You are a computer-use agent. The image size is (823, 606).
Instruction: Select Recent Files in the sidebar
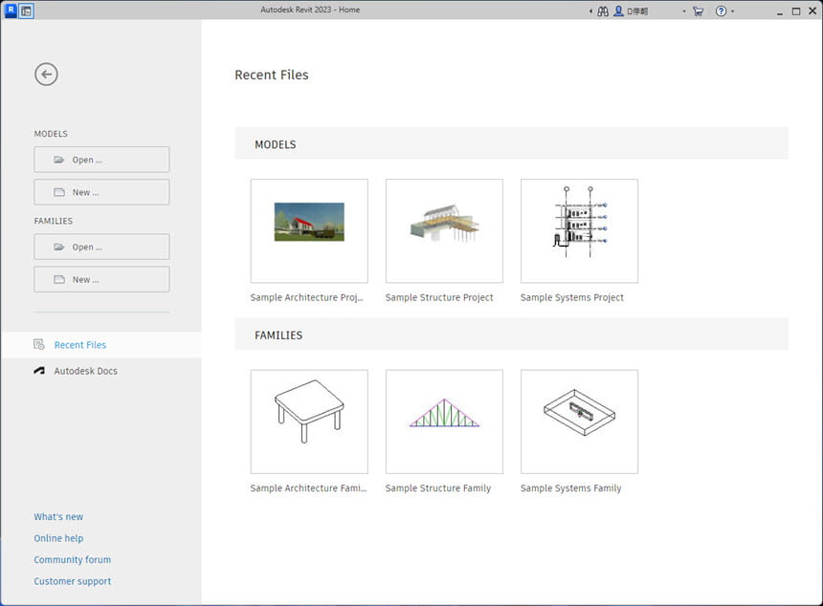100,344
